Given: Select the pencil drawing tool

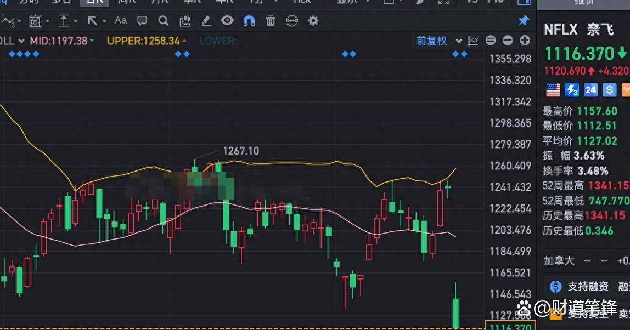Looking at the screenshot, I should coord(206,21).
